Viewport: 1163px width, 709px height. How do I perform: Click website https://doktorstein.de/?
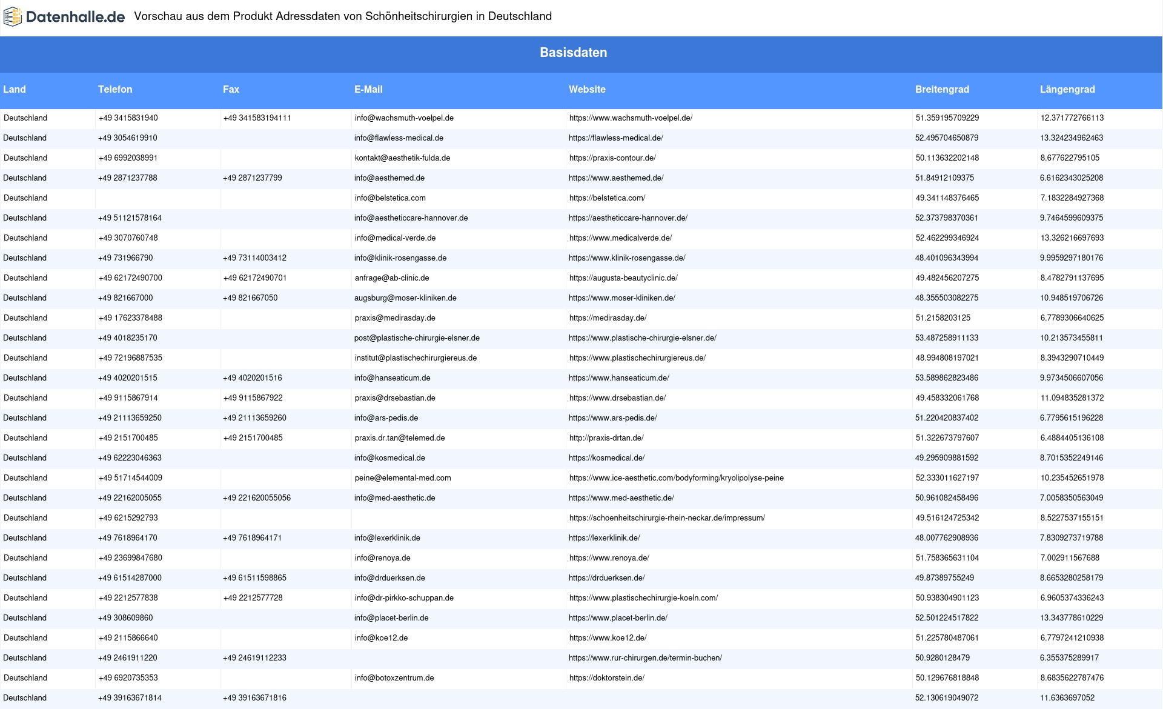pyautogui.click(x=606, y=678)
